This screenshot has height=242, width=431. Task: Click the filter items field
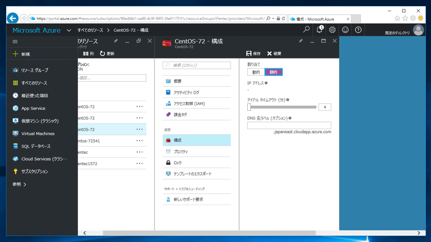pos(112,78)
